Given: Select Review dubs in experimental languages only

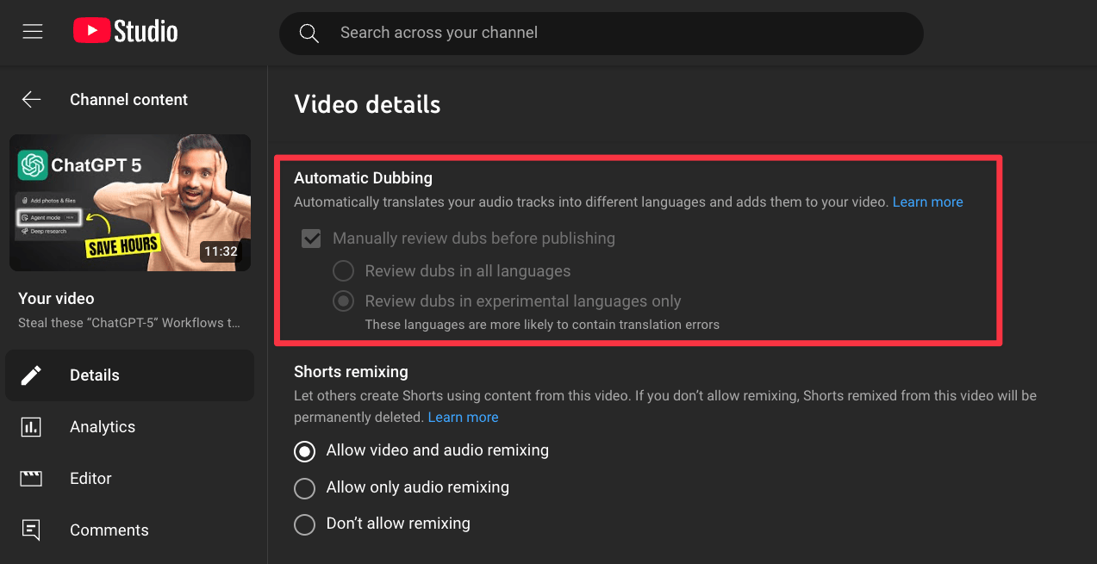Looking at the screenshot, I should tap(344, 301).
